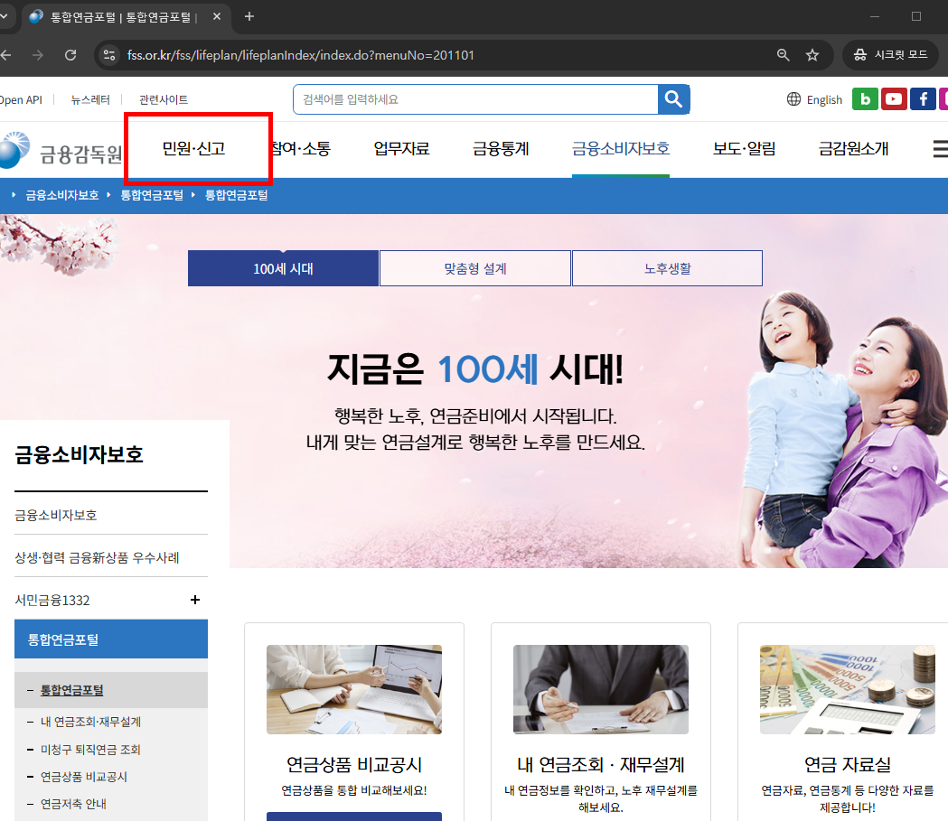Switch to the 노후생활 tab
This screenshot has width=948, height=821.
(x=667, y=267)
